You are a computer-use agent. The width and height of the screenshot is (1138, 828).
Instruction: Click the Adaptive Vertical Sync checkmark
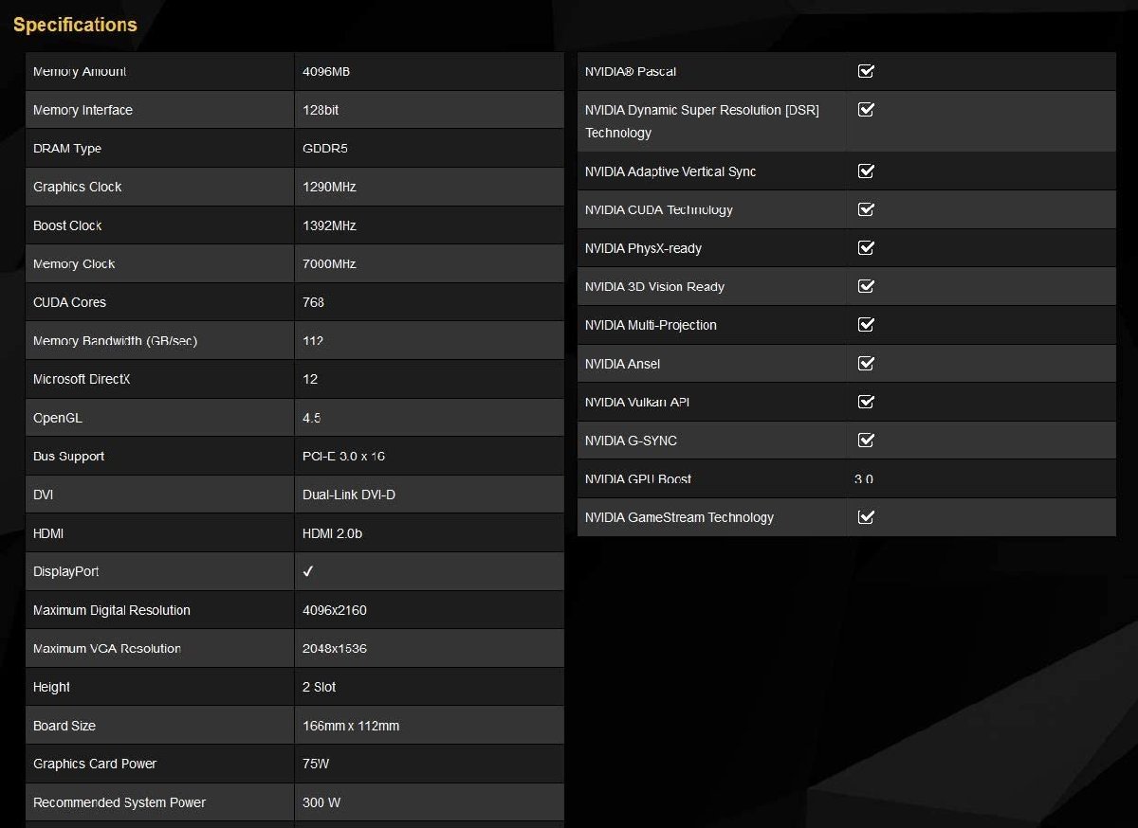(x=865, y=171)
